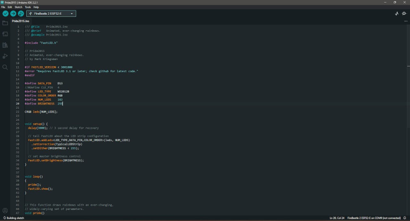410x221 pixels.
Task: Click the account icon at sidebar bottom
Action: [5, 211]
